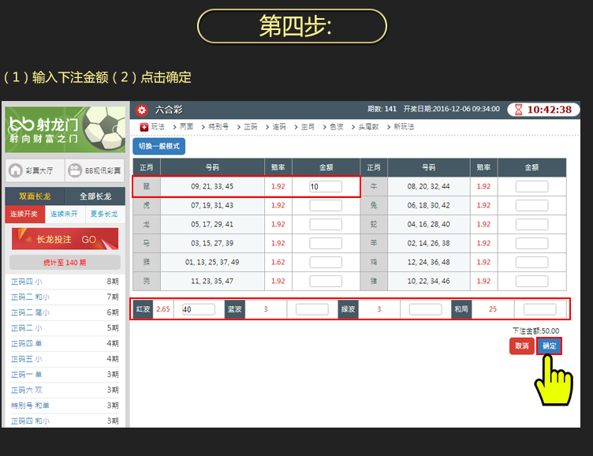Click the hourglass countdown timer icon
Image resolution: width=593 pixels, height=456 pixels.
click(x=517, y=110)
